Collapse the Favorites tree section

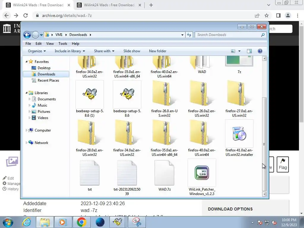pyautogui.click(x=26, y=62)
